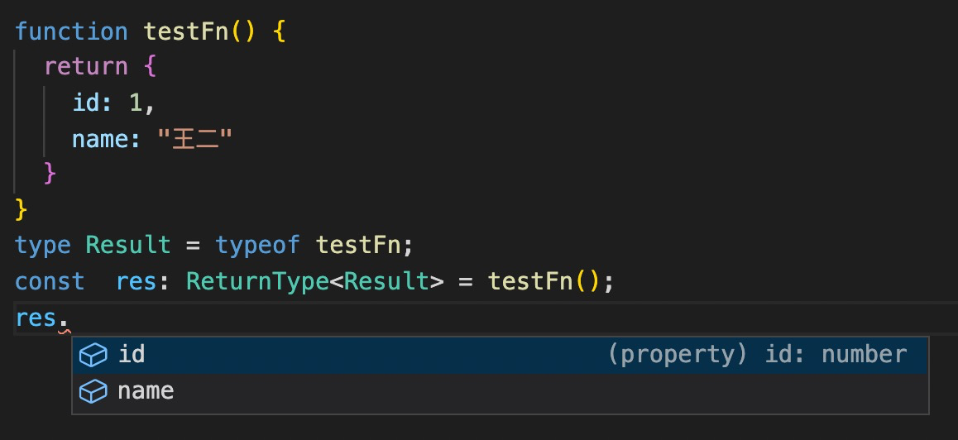
Task: Click the pink closing brace of return object
Action: click(x=50, y=174)
